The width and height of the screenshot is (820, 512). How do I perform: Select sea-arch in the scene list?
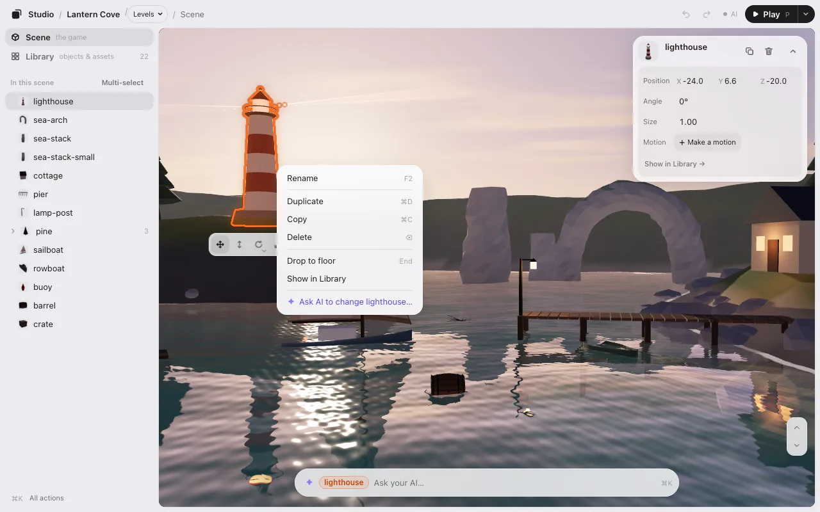point(79,120)
